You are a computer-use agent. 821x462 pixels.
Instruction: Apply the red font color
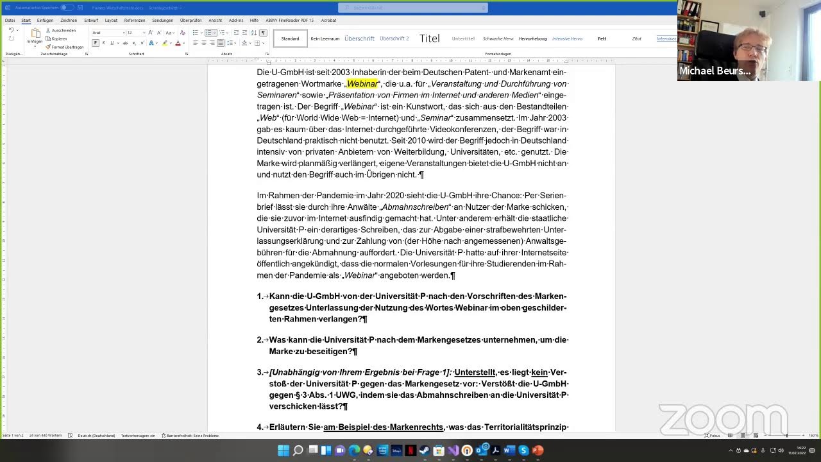pos(178,43)
